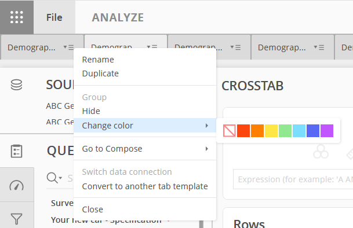
Task: Click the search magnifier icon
Action: click(x=52, y=178)
